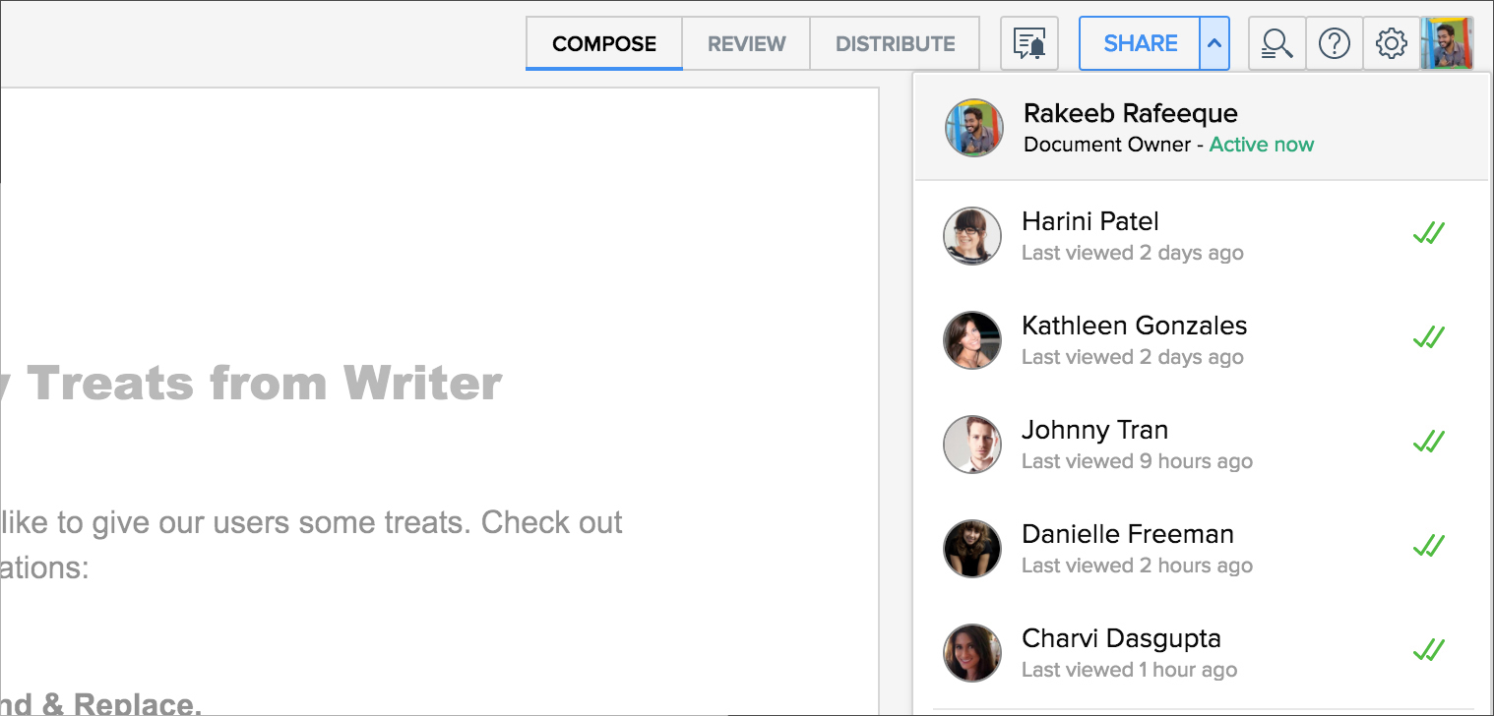Click Danielle Freeman's avatar photo
This screenshot has width=1494, height=716.
pyautogui.click(x=972, y=549)
